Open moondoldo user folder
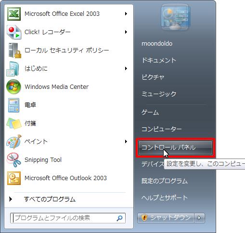Viewport: 245px width, 233px height. pyautogui.click(x=157, y=44)
